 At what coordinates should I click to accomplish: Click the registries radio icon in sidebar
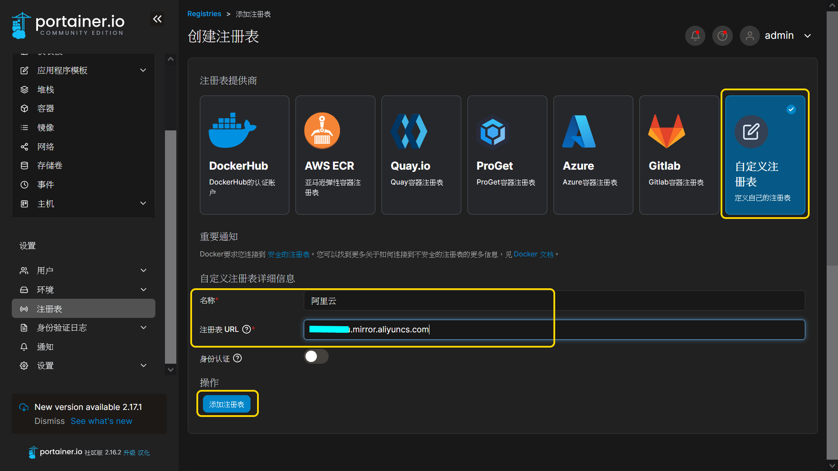24,309
